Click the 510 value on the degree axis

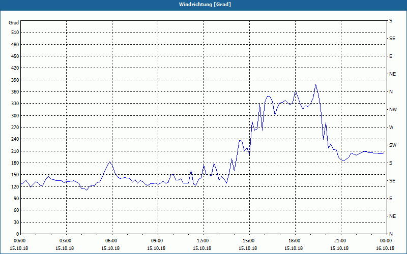[x=15, y=33]
